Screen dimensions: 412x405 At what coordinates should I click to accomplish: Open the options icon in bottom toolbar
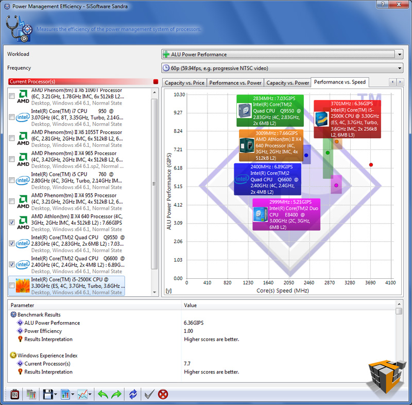pyautogui.click(x=14, y=394)
